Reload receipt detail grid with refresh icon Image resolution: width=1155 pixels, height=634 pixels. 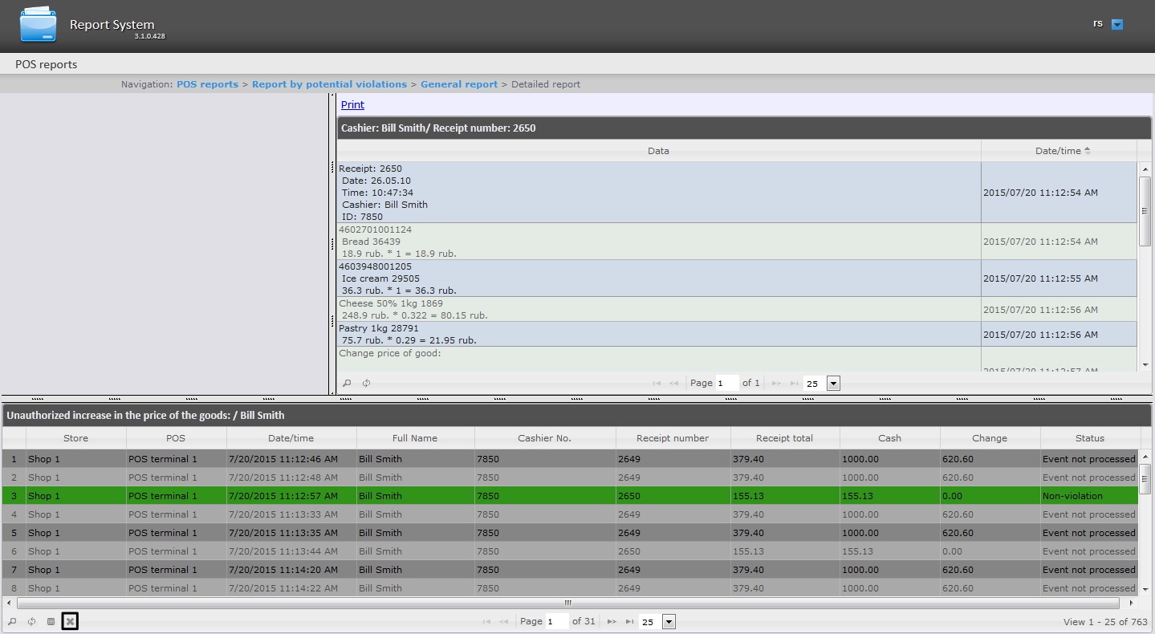[366, 384]
